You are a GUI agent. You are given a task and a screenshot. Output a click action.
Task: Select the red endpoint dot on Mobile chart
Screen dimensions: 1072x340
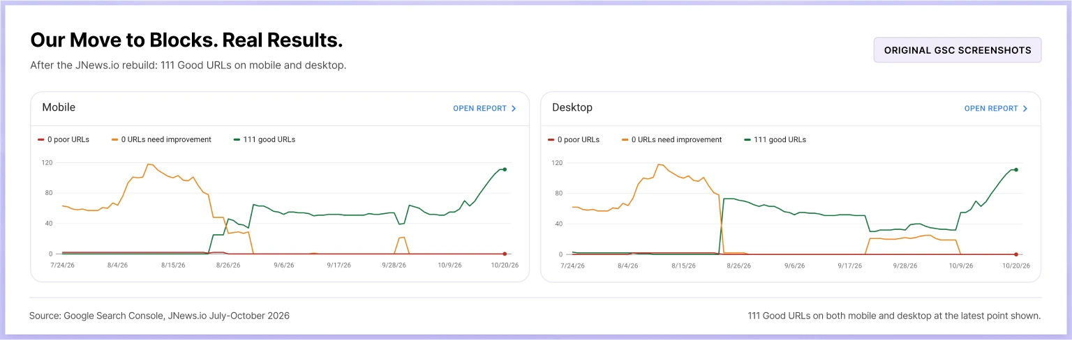click(505, 254)
